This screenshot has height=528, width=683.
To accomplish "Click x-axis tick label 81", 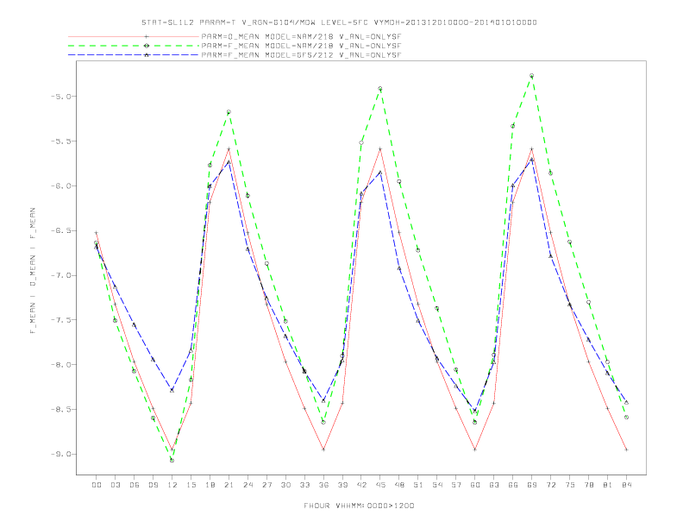I will tap(608, 485).
